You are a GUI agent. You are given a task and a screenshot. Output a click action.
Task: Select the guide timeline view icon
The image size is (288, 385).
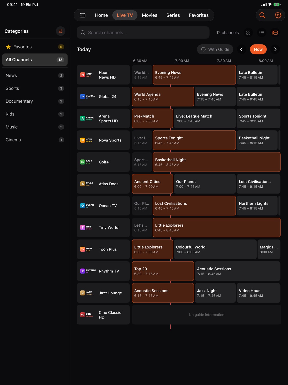[275, 33]
